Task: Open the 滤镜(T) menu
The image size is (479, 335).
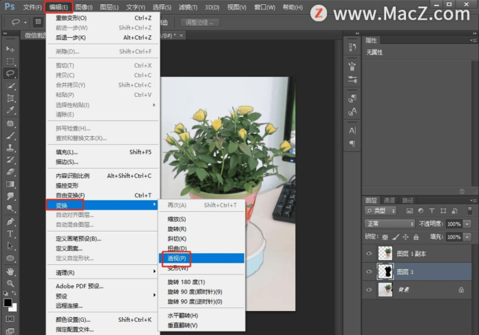Action: pyautogui.click(x=188, y=7)
